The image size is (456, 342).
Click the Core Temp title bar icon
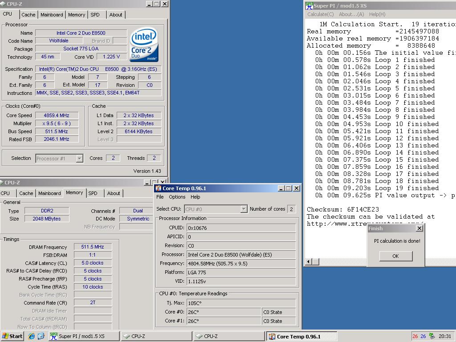[158, 188]
